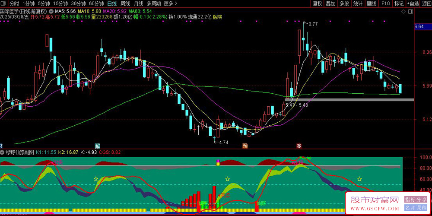
Task: Toggle the left sidebar panel icon
Action: [4, 3]
